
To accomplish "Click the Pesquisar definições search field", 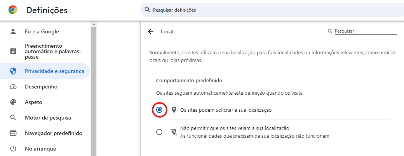I will click(x=272, y=10).
